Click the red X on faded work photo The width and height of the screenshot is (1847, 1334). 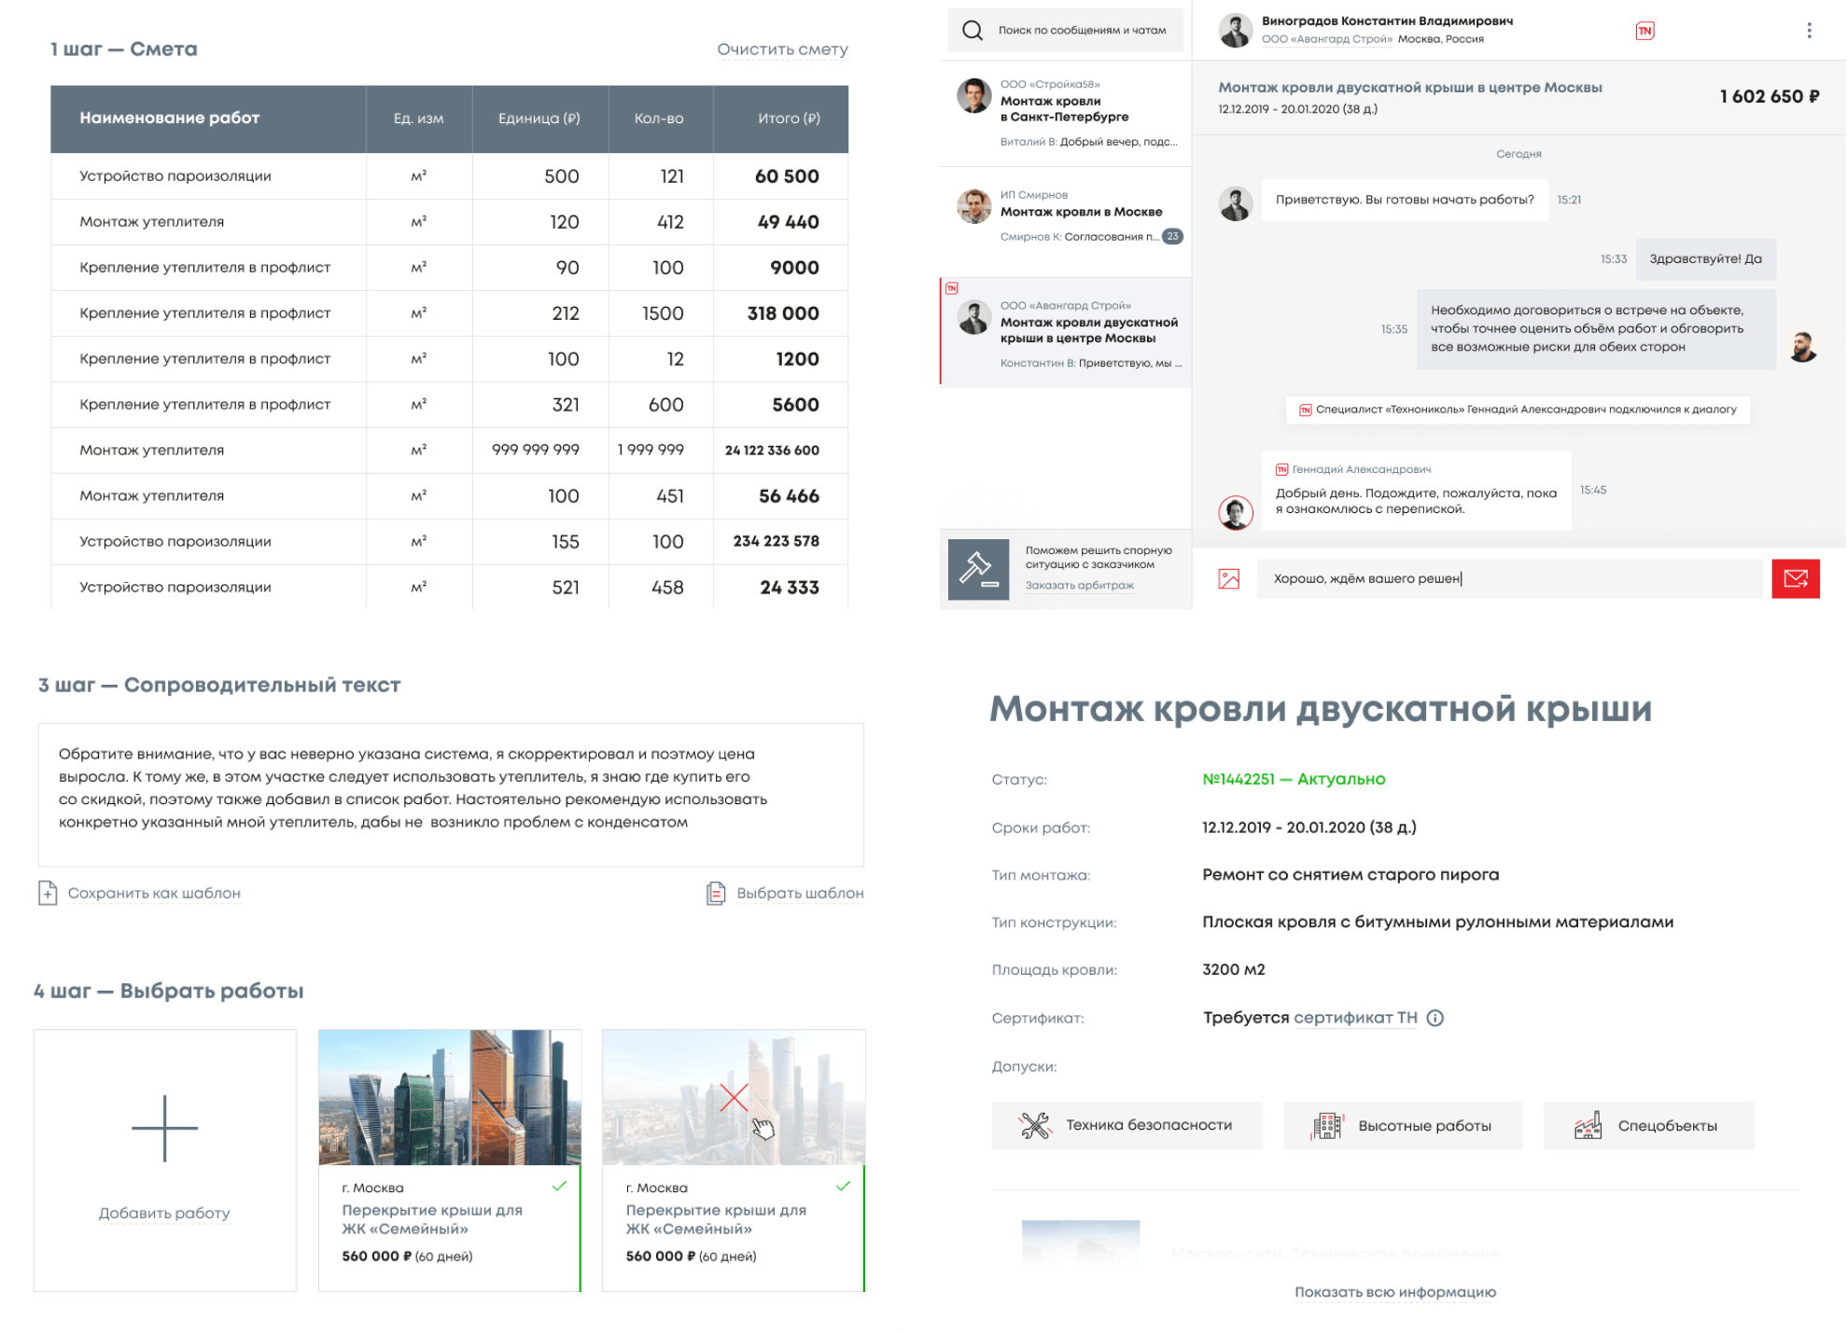coord(734,1098)
